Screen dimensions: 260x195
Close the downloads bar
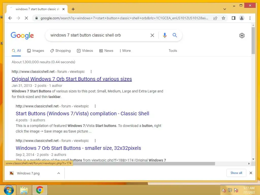click(251, 173)
